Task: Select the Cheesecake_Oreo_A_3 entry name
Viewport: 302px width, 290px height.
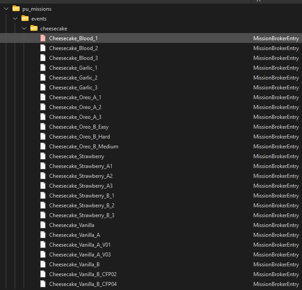Action: click(x=75, y=117)
